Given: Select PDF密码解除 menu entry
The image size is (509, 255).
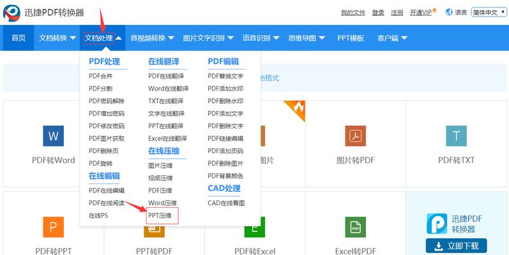Looking at the screenshot, I should 107,101.
